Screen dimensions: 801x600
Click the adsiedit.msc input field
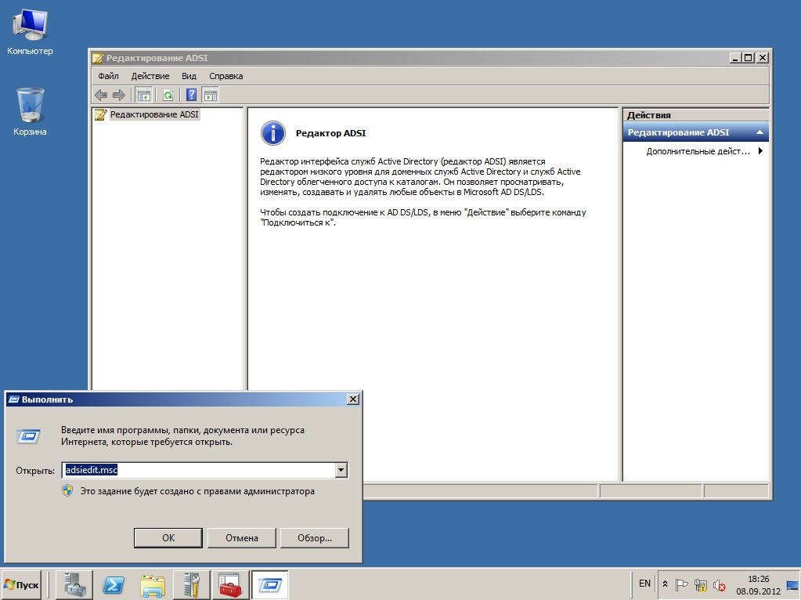(x=199, y=470)
